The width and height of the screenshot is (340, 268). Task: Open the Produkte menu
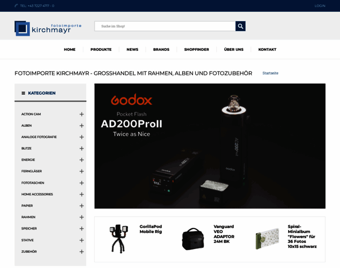pos(101,50)
